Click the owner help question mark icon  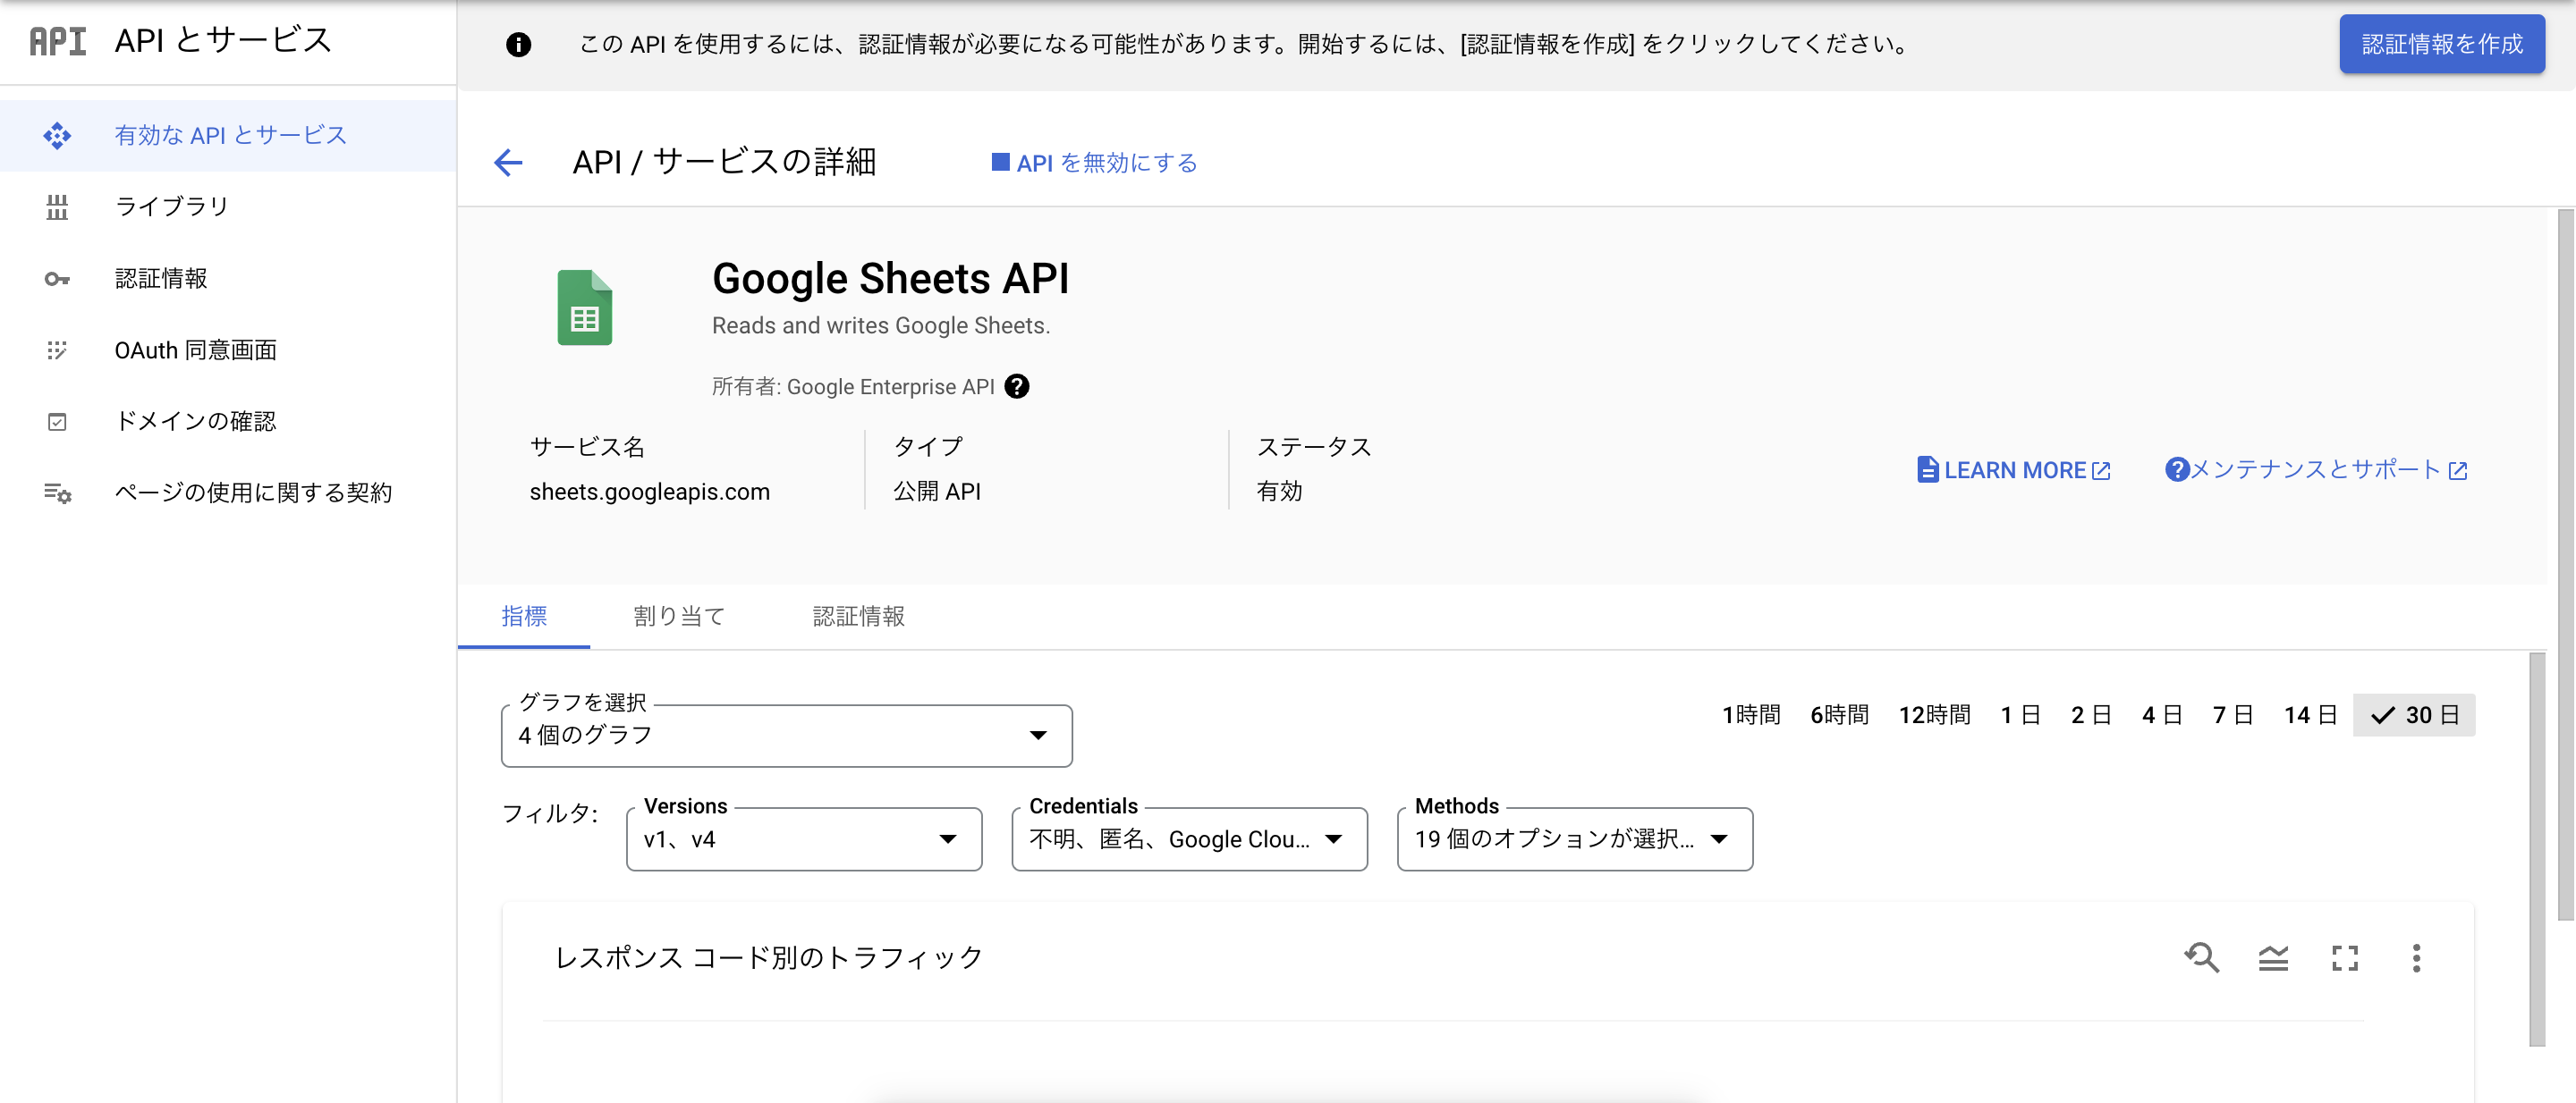pyautogui.click(x=1018, y=387)
